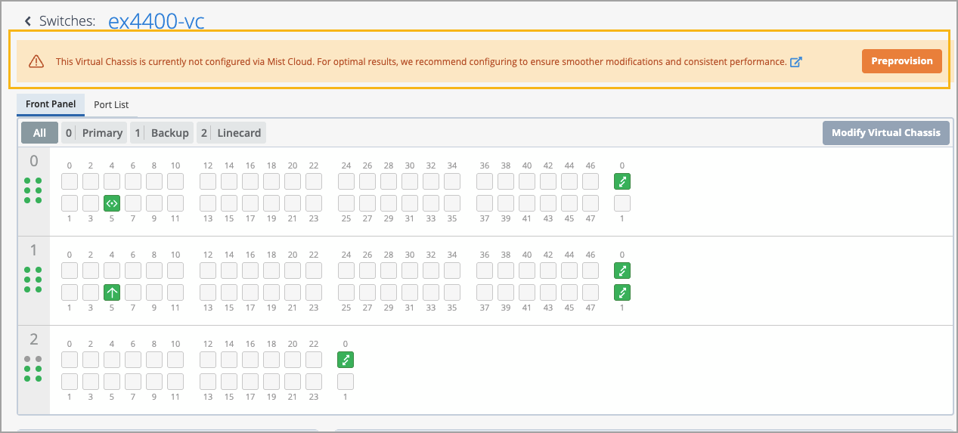Filter front panel to All members
Viewport: 958px width, 433px height.
39,133
